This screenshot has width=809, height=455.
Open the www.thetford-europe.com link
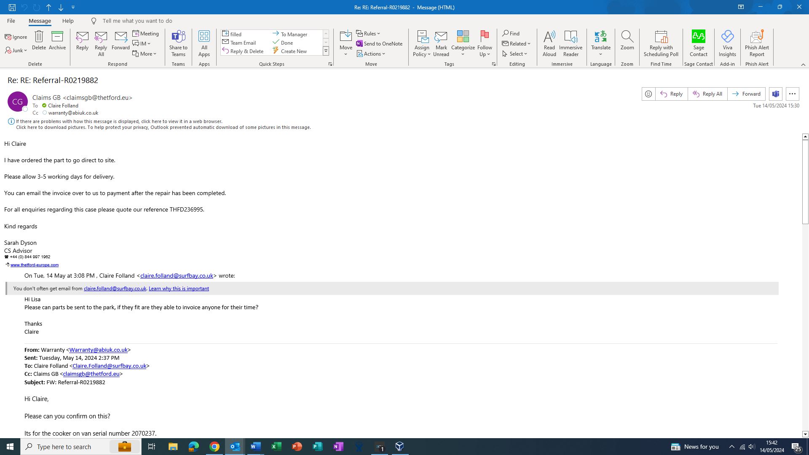click(x=35, y=265)
